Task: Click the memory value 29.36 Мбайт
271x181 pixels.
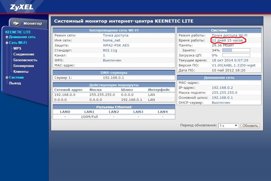Action: 223,45
